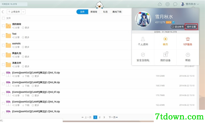Click the 上传文件 upload button
This screenshot has height=123, width=205.
14,12
